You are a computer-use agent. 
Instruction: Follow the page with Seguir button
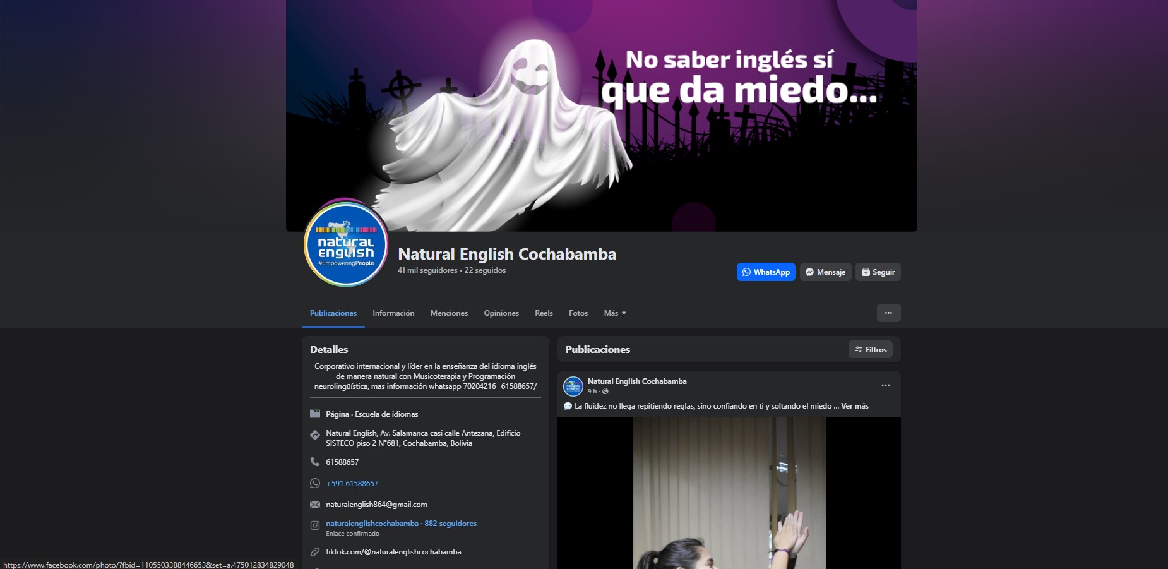tap(878, 272)
